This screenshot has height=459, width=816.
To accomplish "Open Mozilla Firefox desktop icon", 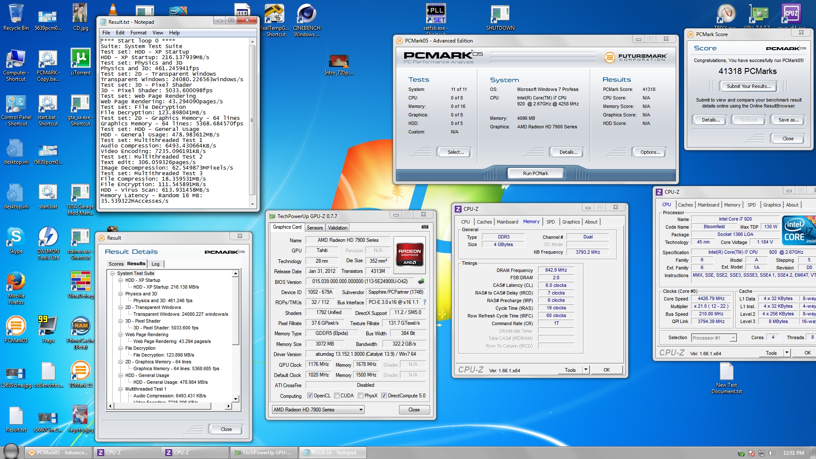I will click(16, 288).
